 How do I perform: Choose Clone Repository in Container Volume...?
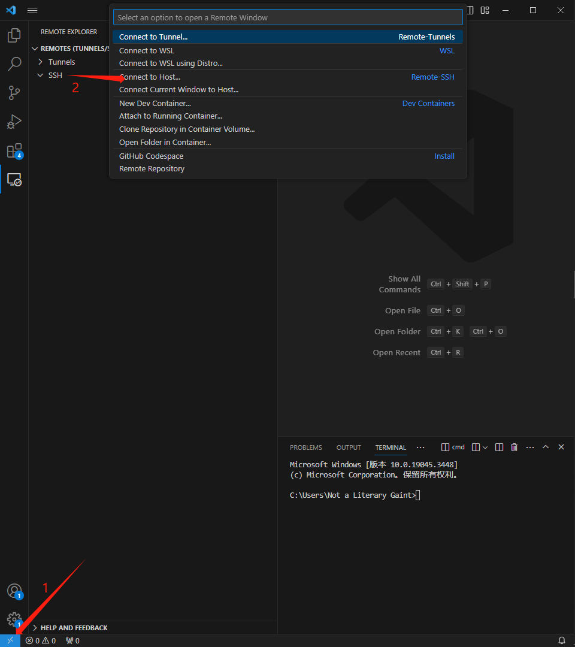pos(287,129)
